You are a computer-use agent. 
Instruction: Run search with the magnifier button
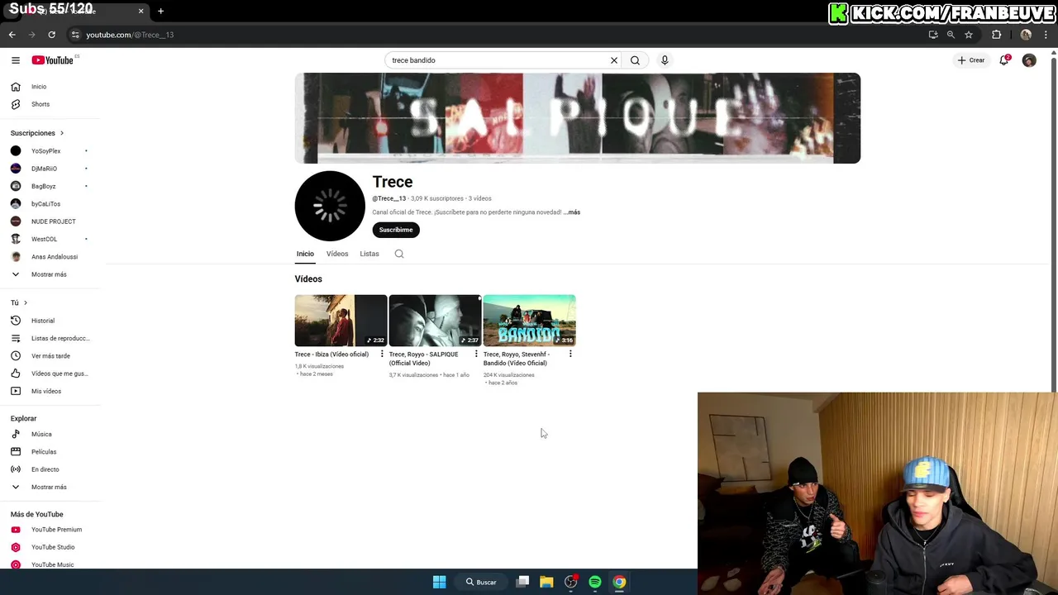pyautogui.click(x=635, y=60)
